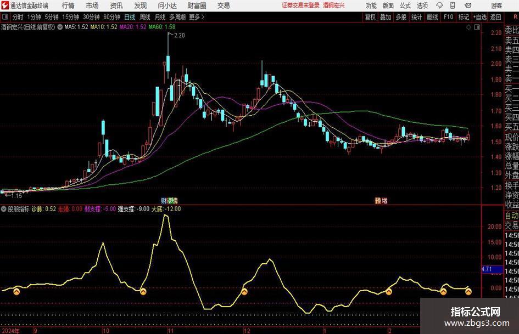519x334 pixels.
Task: Click the last signal marker at chart end
Action: 468,292
